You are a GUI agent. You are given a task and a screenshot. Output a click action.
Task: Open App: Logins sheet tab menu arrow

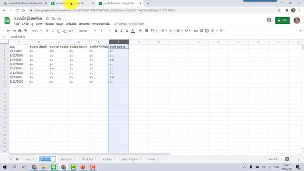[141, 159]
